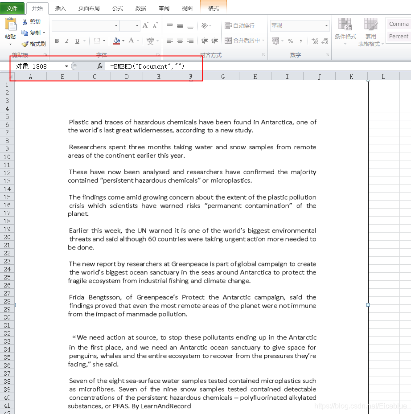Viewport: 411px width, 414px height.
Task: Click the Paste (粘贴) clipboard icon
Action: [11, 25]
